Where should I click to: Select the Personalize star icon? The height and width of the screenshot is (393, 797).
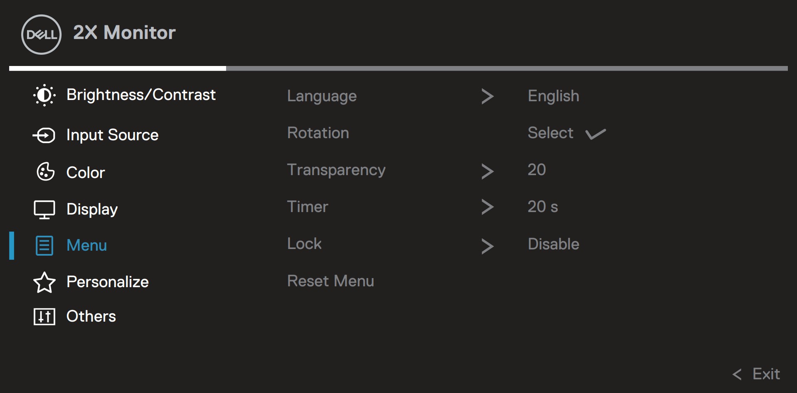pos(44,283)
